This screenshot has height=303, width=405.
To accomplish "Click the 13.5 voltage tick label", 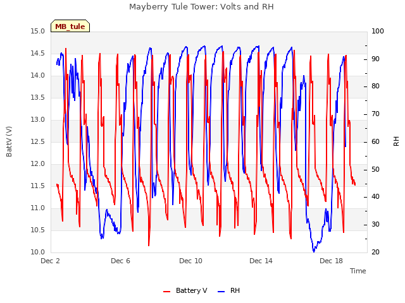I will point(37,98).
